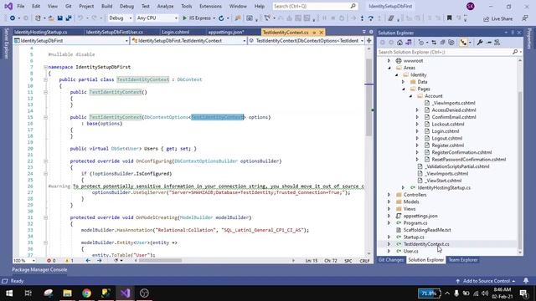Open the member navigation dropdown
Screen dimensions: 536x301
tap(307, 41)
